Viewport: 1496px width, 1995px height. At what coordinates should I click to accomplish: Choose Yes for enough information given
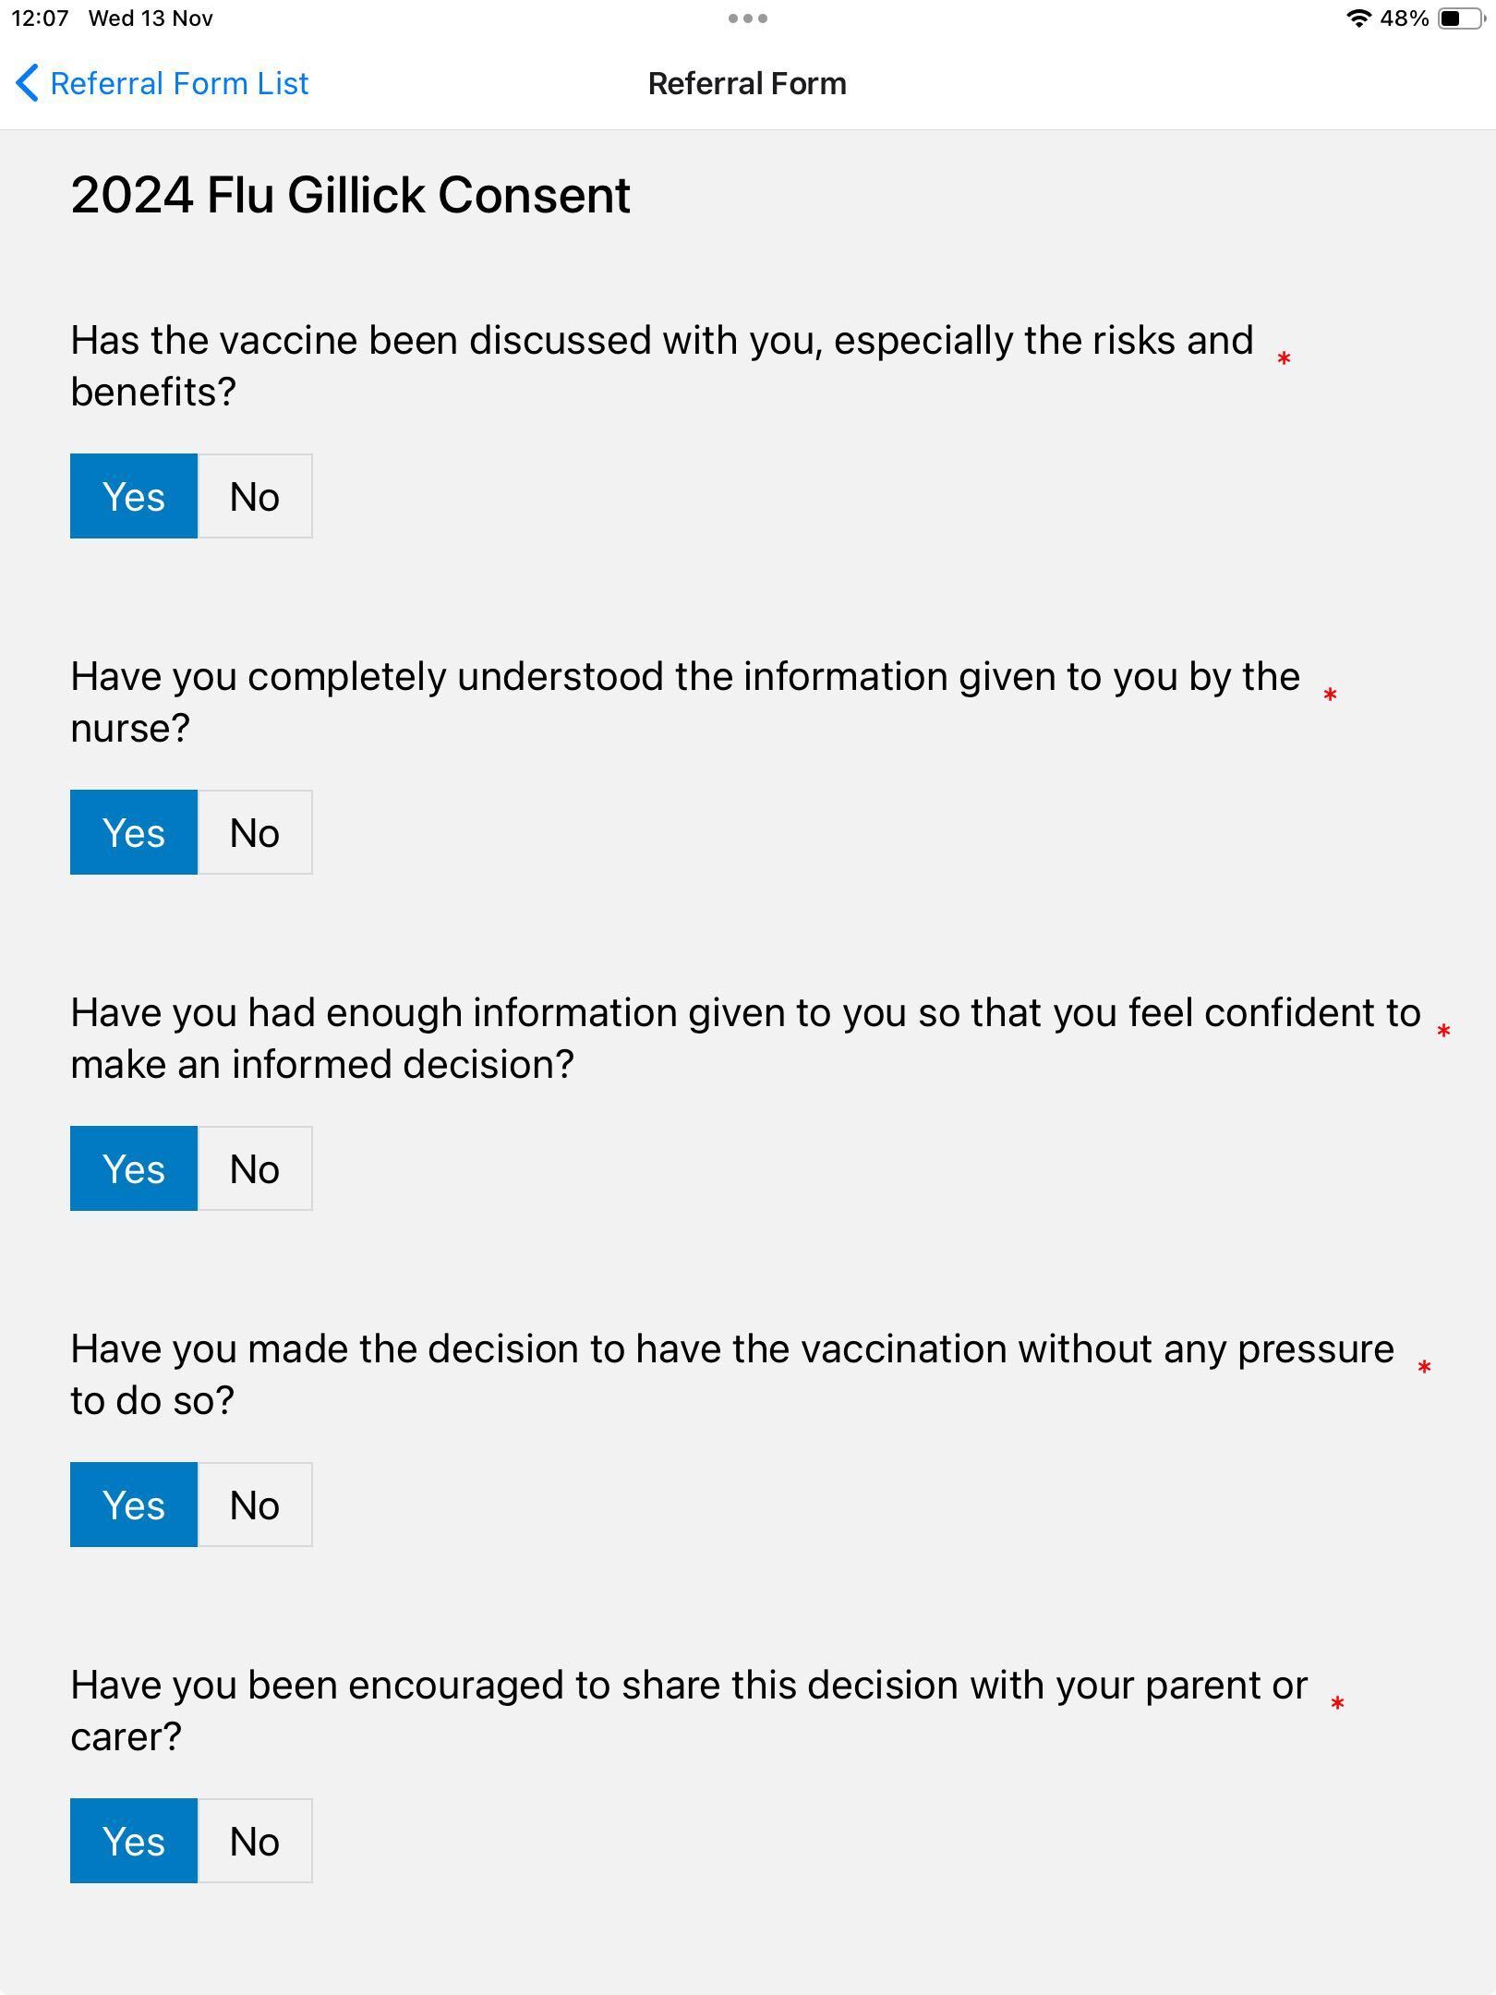coord(134,1168)
